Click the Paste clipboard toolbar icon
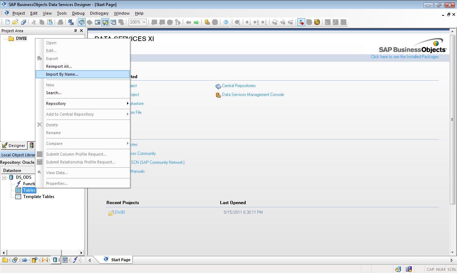This screenshot has height=273, width=457. 50,22
